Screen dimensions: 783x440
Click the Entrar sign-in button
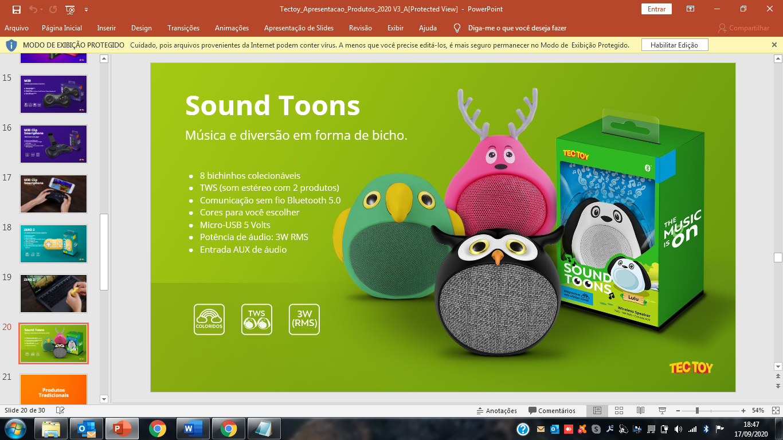(656, 9)
